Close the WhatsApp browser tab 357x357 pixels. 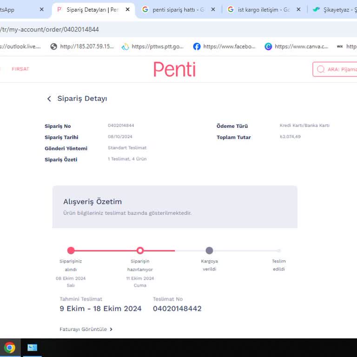[42, 10]
